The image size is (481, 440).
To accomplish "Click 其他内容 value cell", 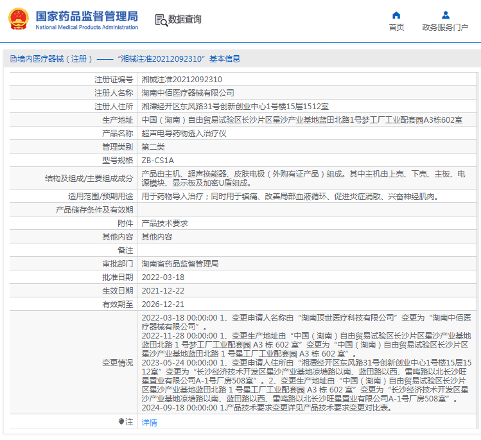I will [157, 237].
